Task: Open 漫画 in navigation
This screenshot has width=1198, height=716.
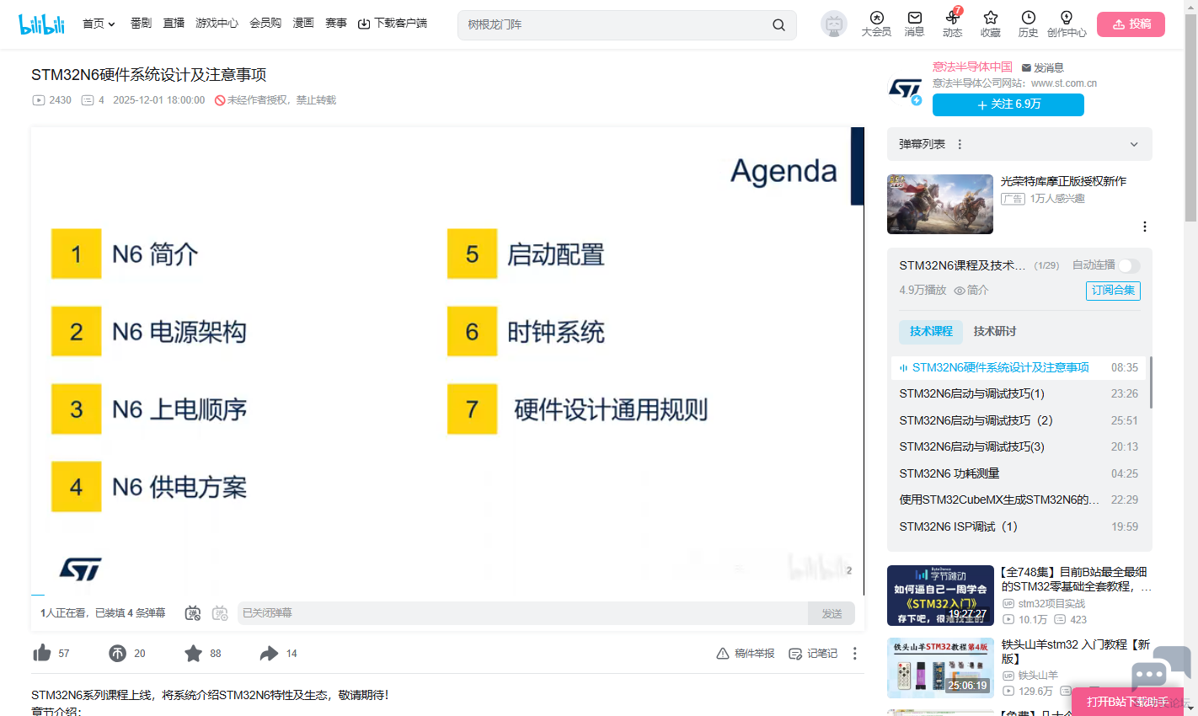Action: click(303, 24)
